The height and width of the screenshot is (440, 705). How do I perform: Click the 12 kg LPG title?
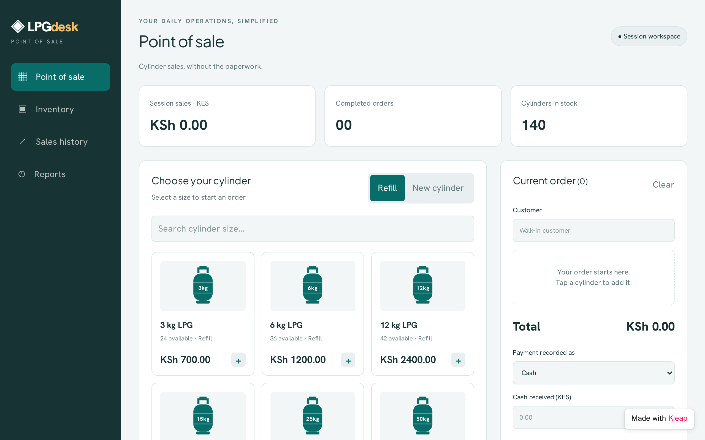[x=398, y=325]
